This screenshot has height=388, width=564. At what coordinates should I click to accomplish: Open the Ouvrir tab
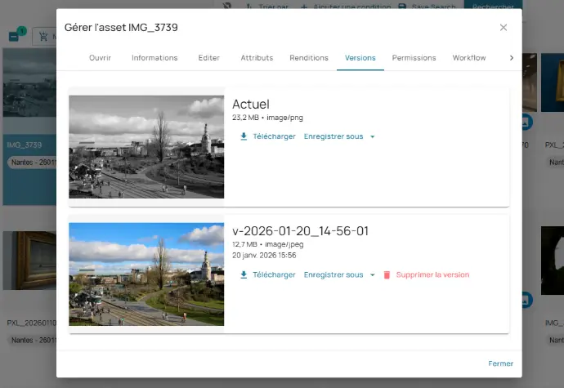point(100,58)
